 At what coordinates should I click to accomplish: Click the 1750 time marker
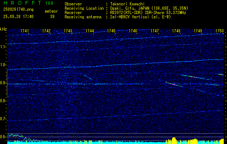coord(220,31)
